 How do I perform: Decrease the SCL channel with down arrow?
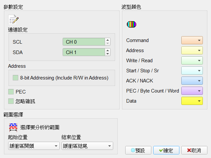pos(108,43)
